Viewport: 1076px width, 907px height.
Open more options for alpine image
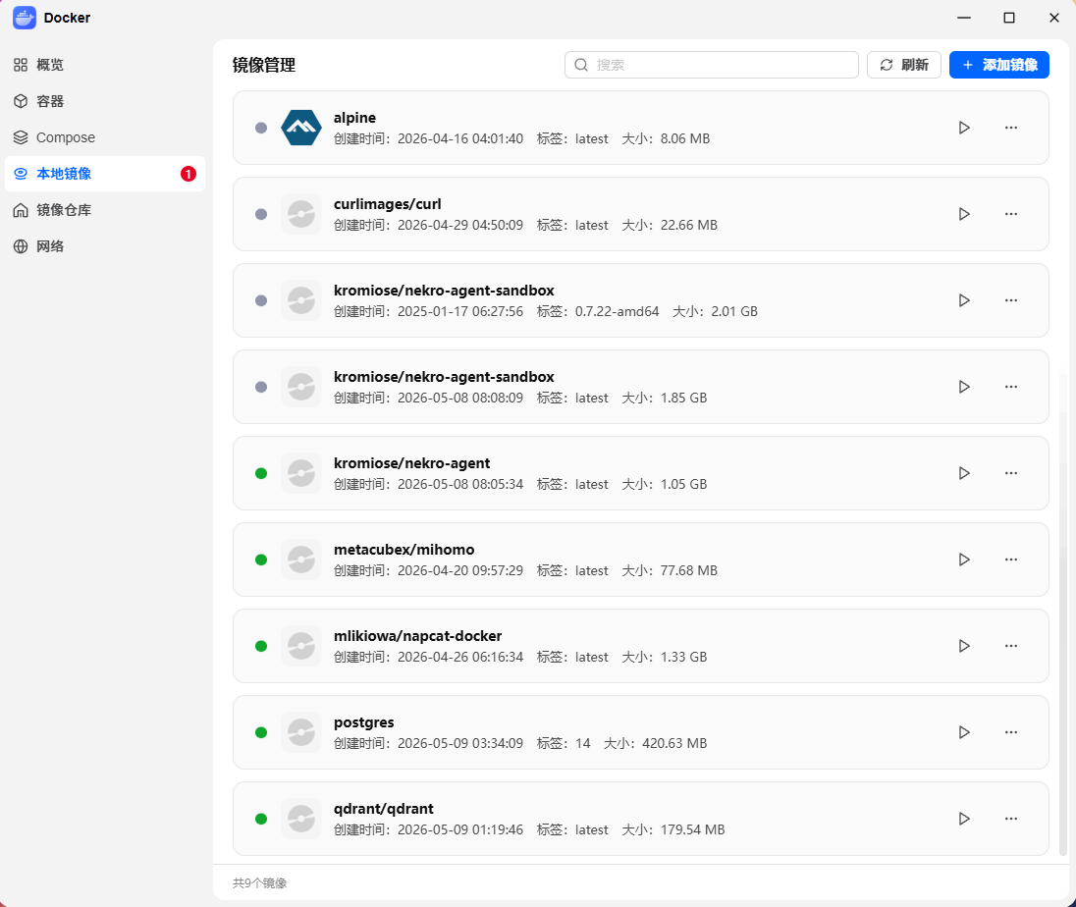pos(1011,128)
